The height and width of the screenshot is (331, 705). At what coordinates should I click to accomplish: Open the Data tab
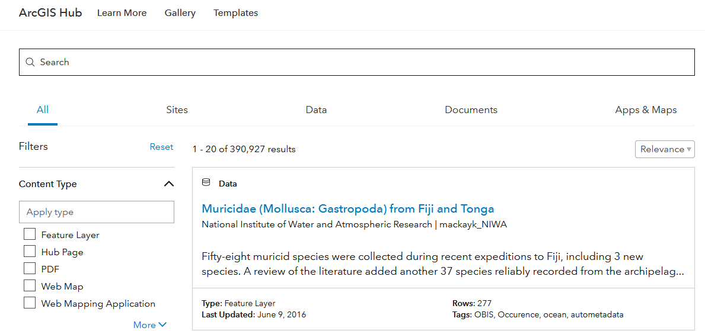(x=316, y=110)
